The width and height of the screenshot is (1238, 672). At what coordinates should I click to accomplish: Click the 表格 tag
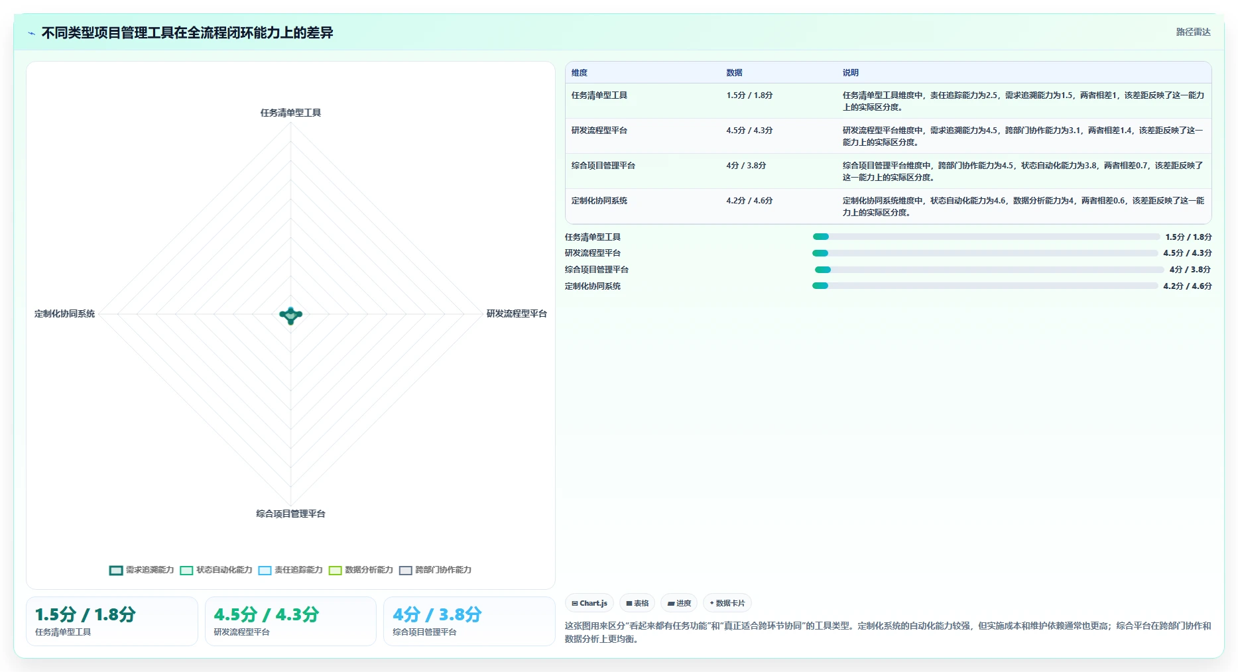(637, 603)
